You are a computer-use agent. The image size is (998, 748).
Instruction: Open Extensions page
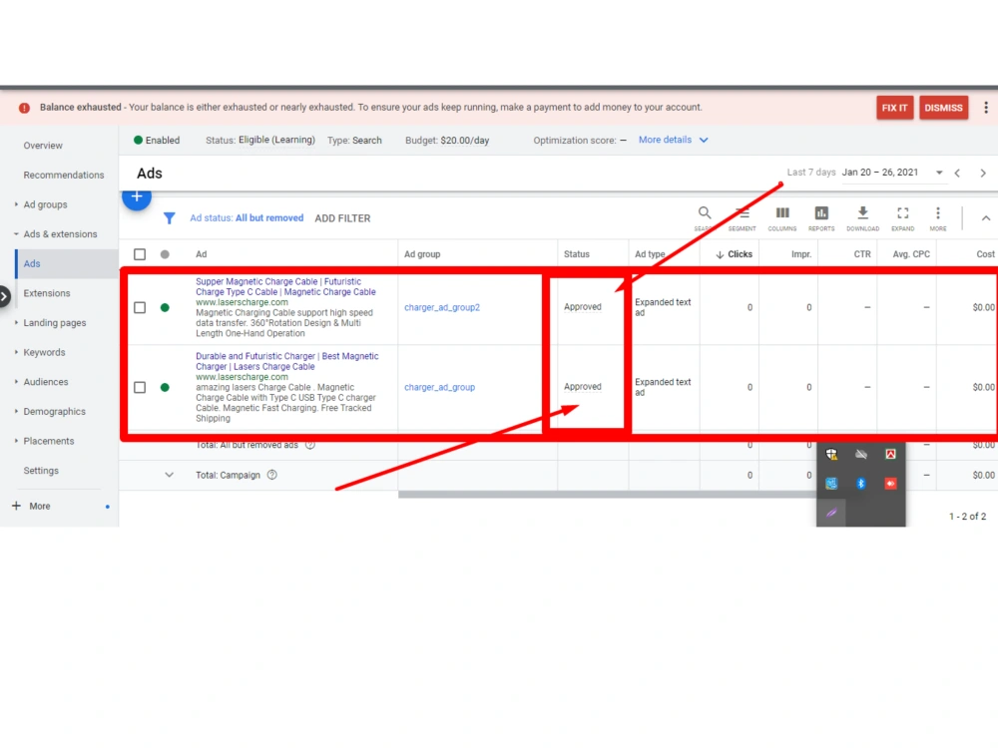point(47,293)
